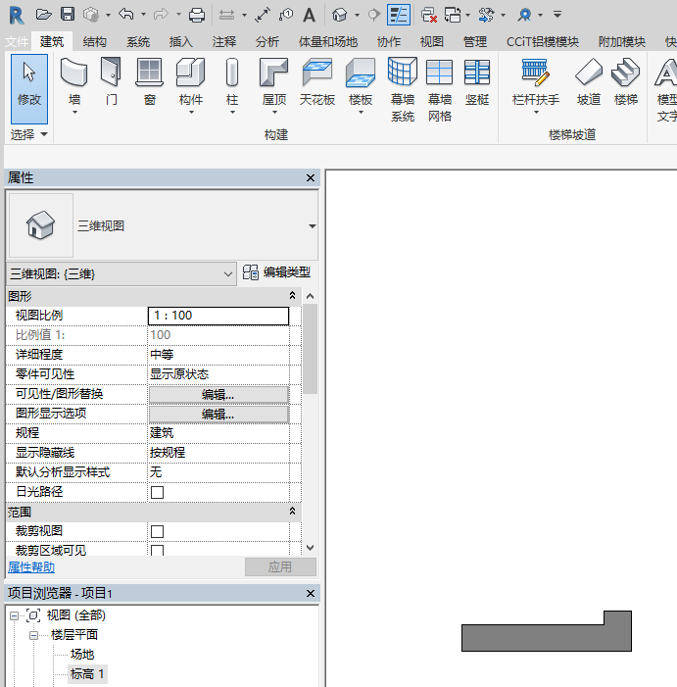
Task: Open the 属性帮助 properties help link
Action: click(x=31, y=567)
